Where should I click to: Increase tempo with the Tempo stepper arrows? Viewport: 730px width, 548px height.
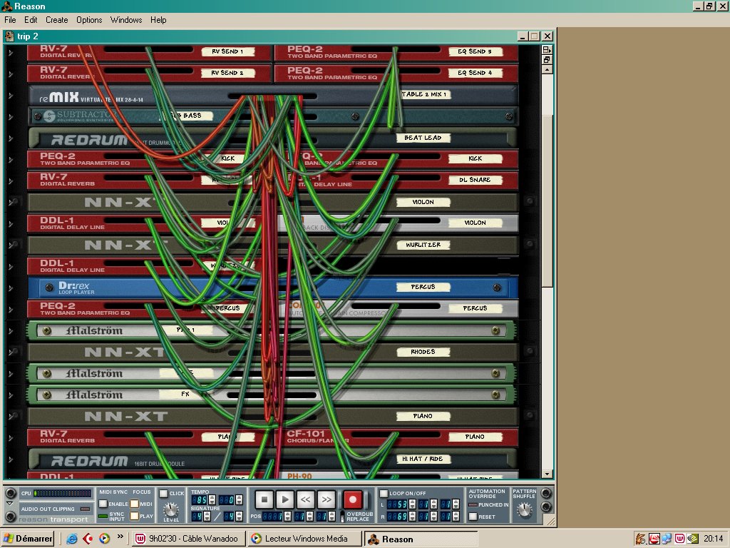pos(212,499)
